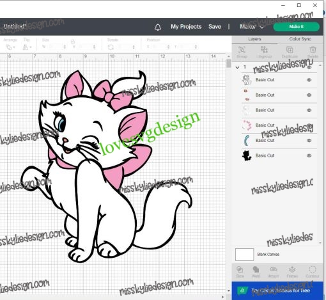Switch to the Layers tab

[254, 39]
